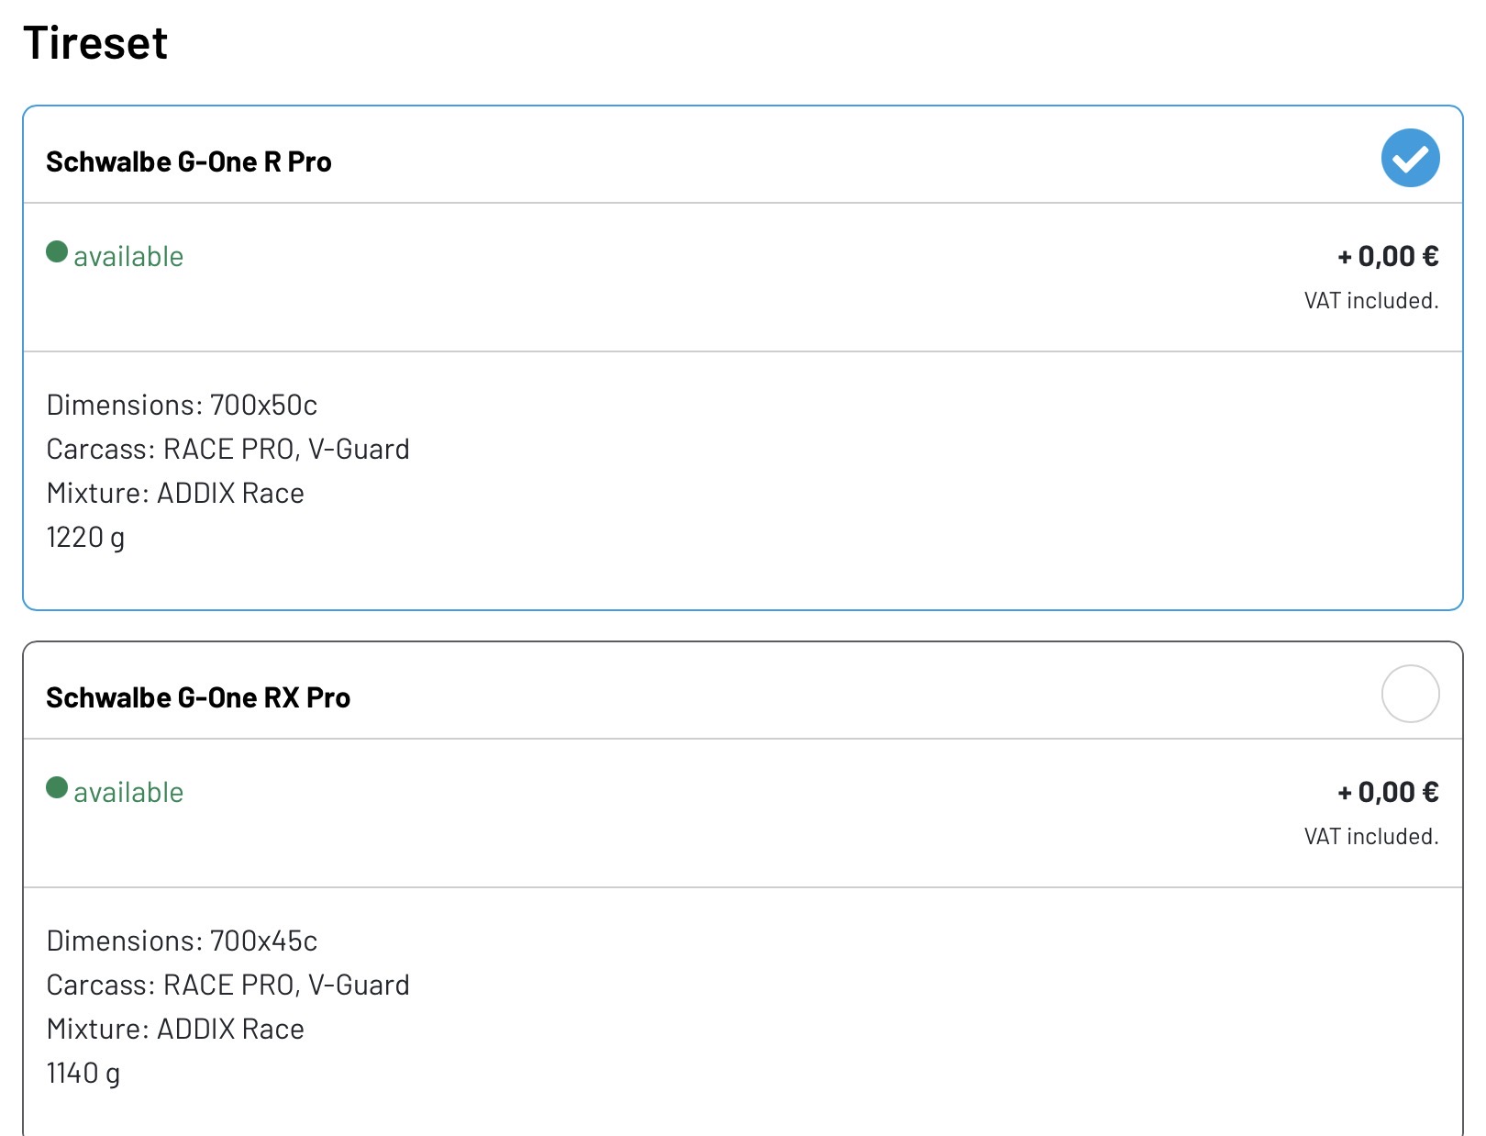
Task: Click "available" text under G-One R Pro
Action: pyautogui.click(x=128, y=257)
